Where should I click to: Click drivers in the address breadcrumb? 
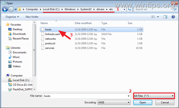coord(100,9)
